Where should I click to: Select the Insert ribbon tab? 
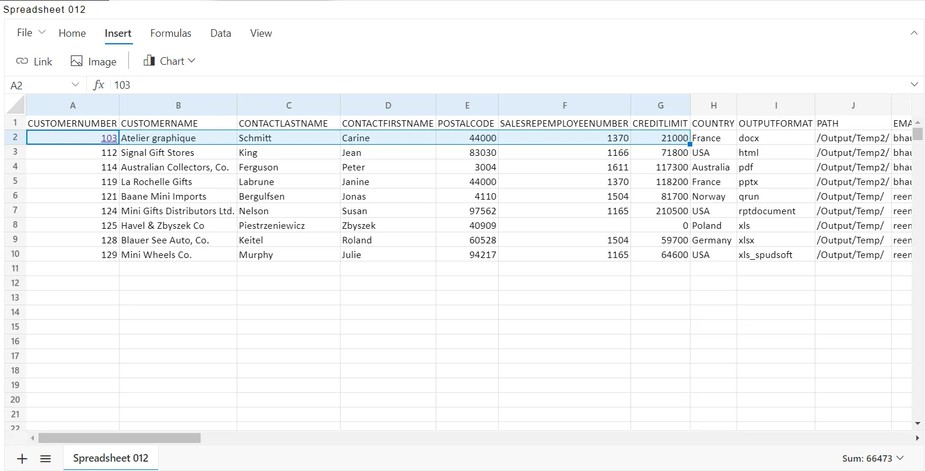pyautogui.click(x=118, y=33)
